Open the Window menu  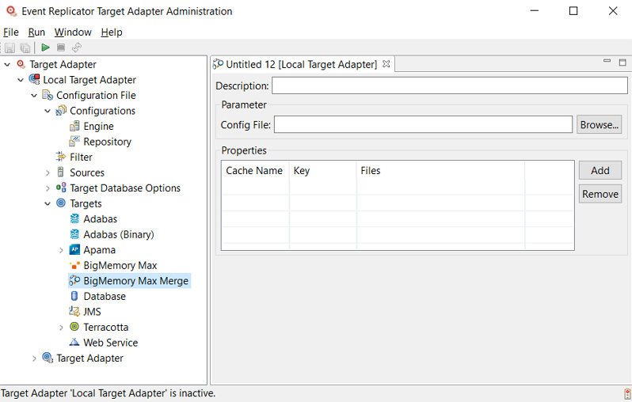click(x=73, y=32)
